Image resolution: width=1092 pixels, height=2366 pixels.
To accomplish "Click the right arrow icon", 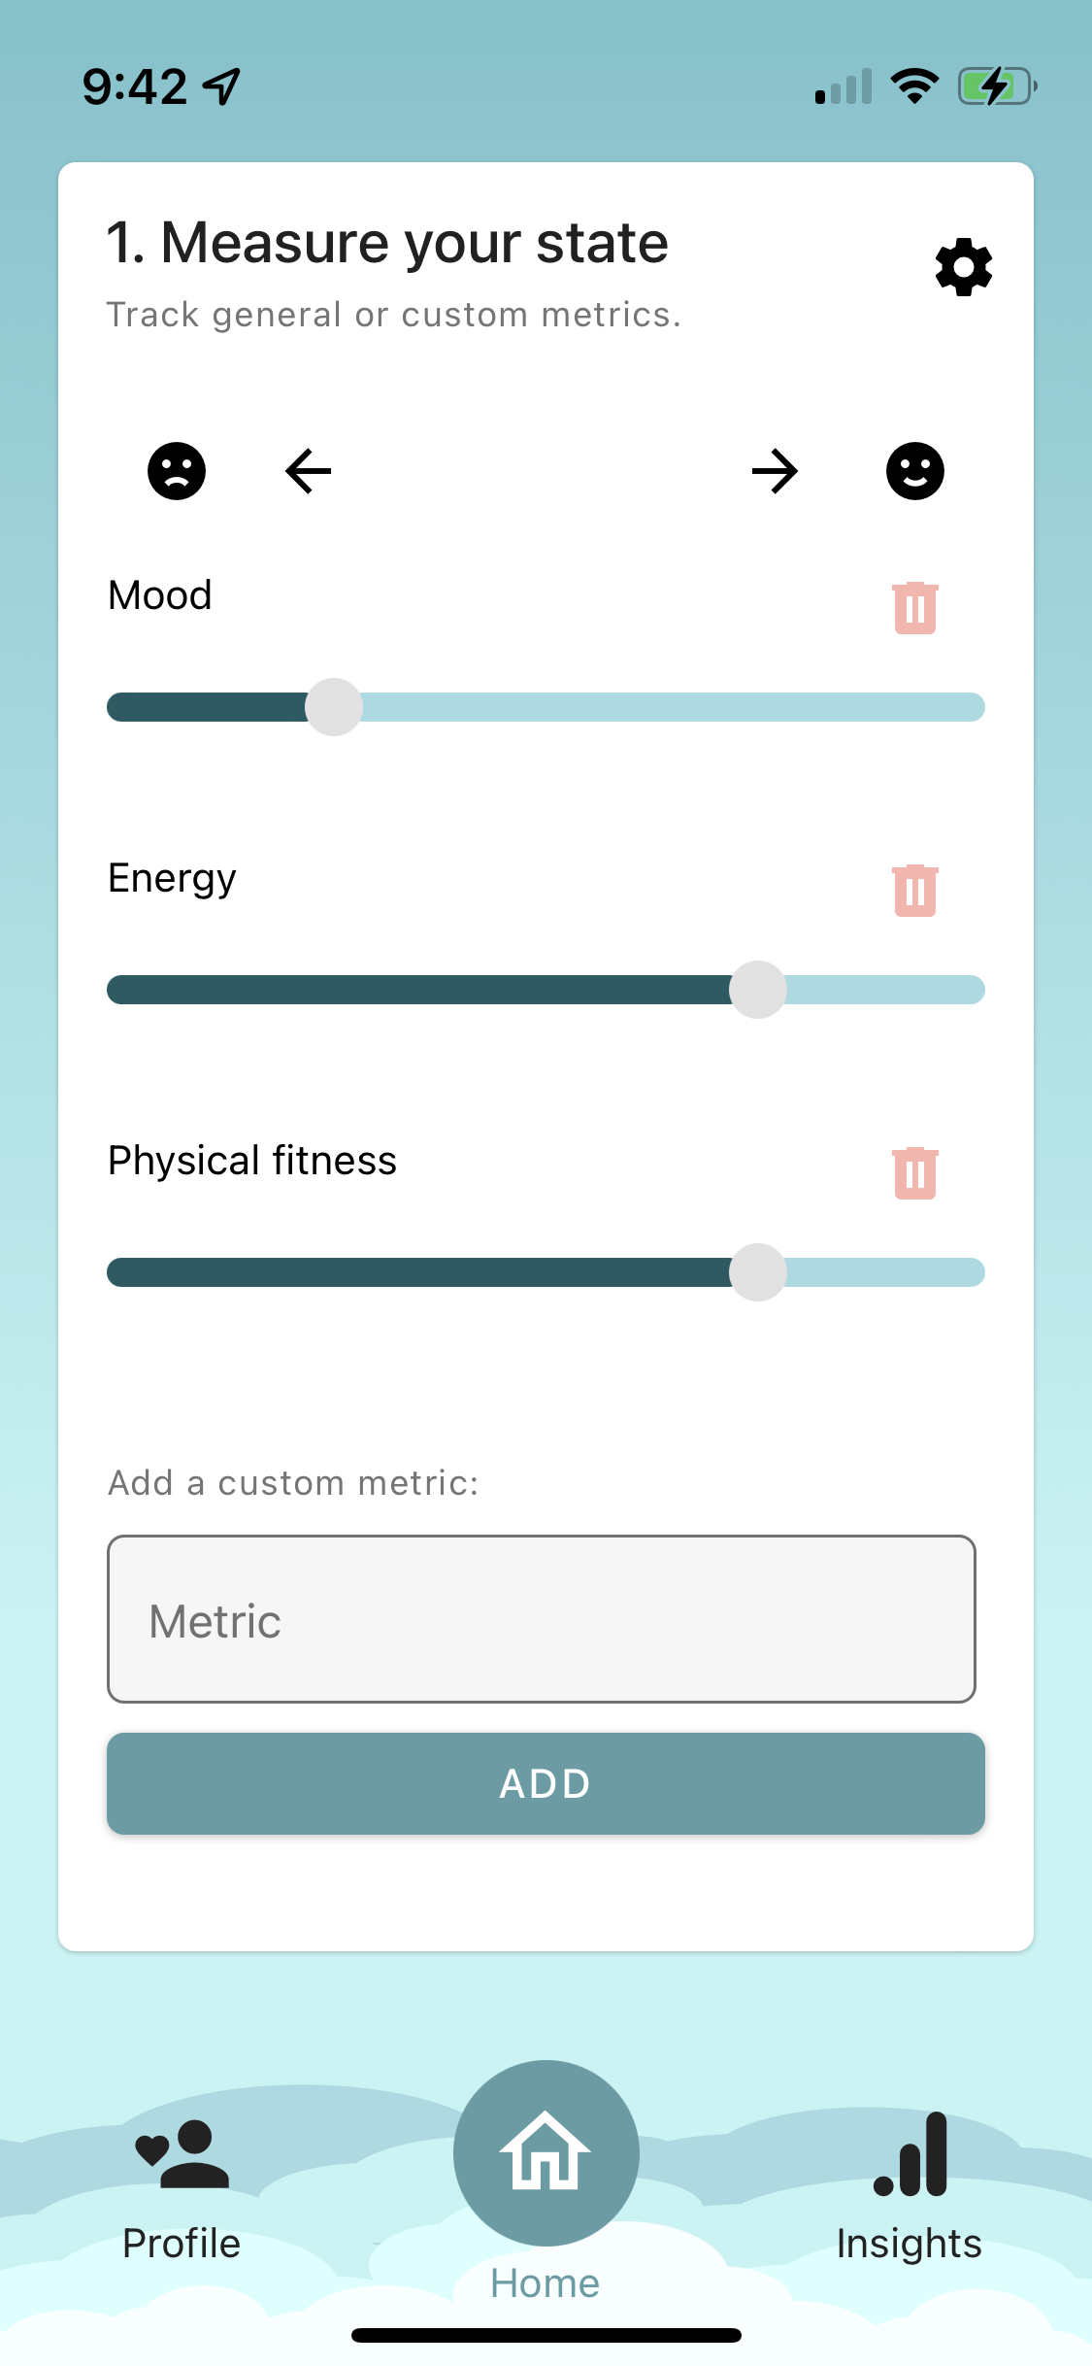I will (775, 471).
